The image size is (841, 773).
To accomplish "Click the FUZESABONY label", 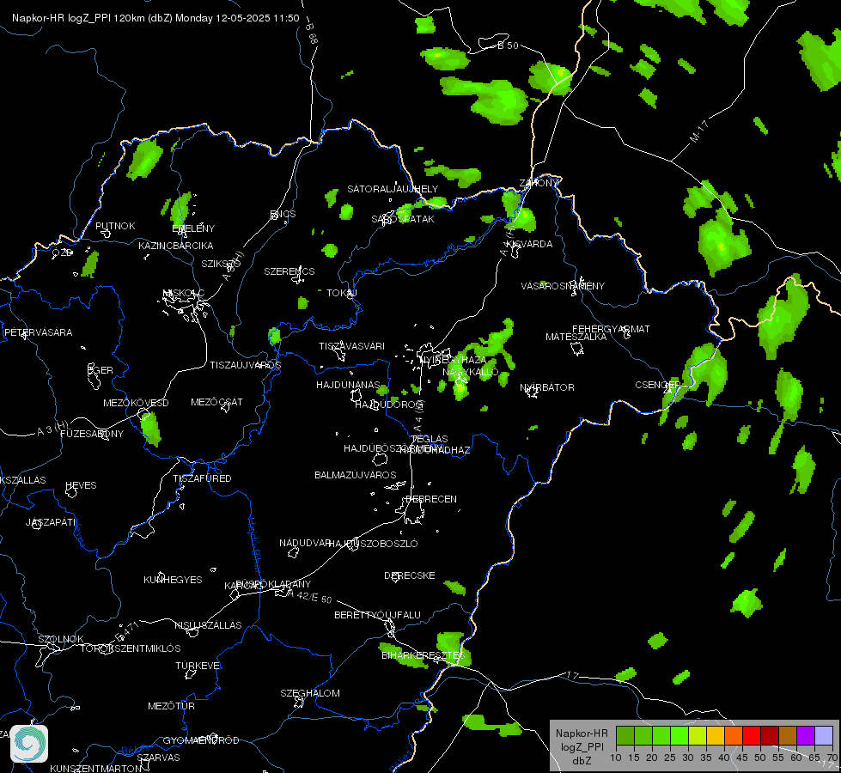I will pyautogui.click(x=92, y=434).
